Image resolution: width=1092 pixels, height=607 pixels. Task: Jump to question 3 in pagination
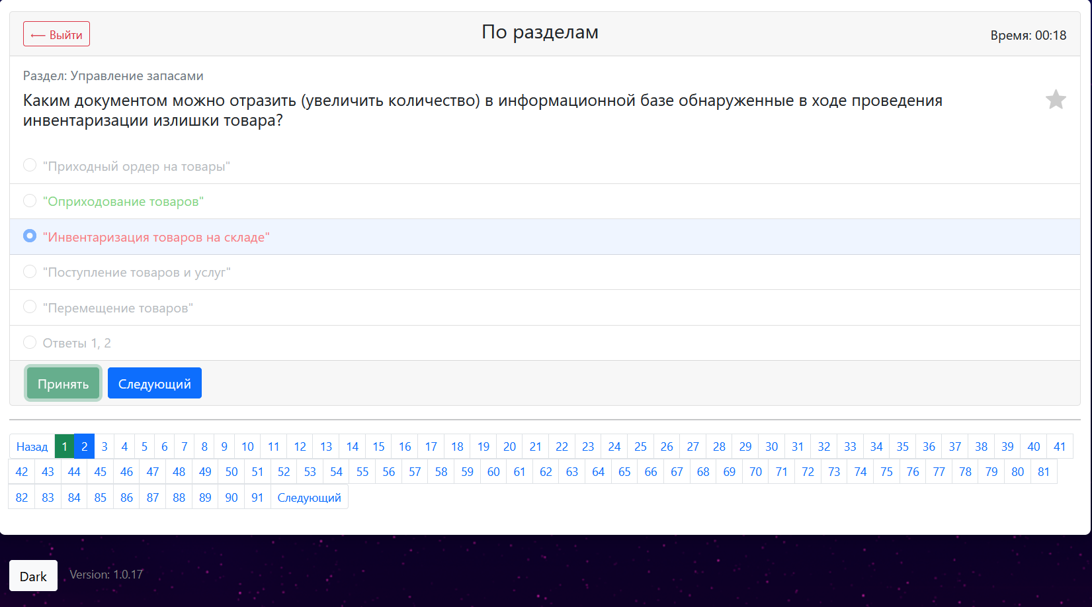click(x=104, y=446)
